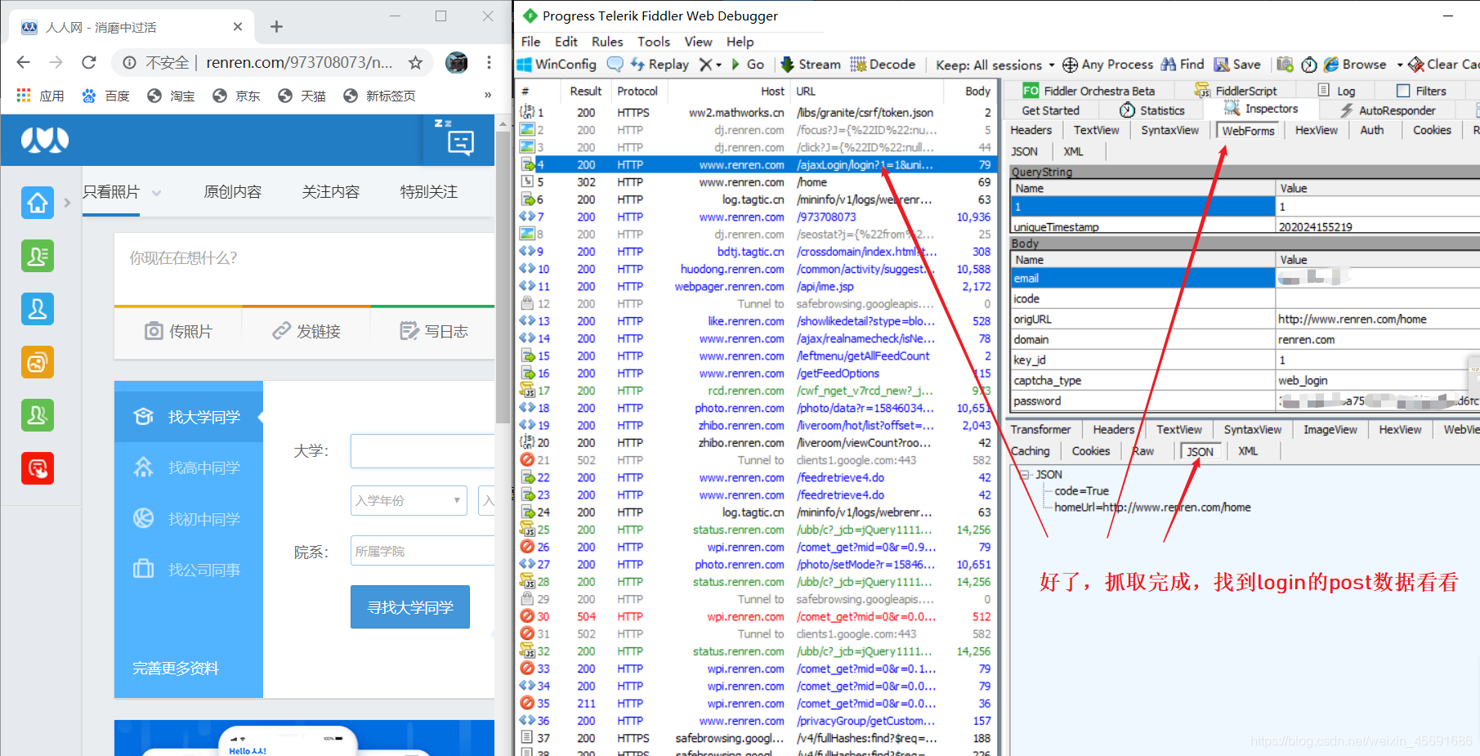This screenshot has height=756, width=1480.
Task: Click the 完善更多资料 link
Action: [176, 669]
